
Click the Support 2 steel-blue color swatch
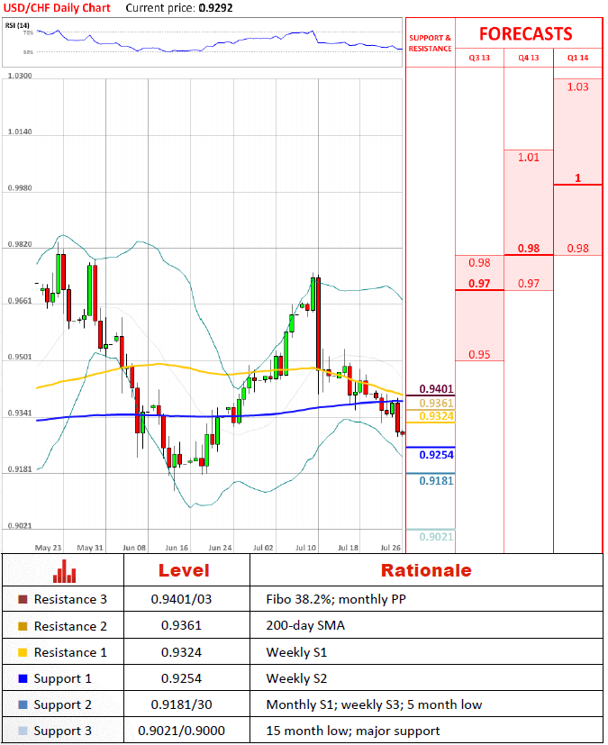pyautogui.click(x=23, y=704)
